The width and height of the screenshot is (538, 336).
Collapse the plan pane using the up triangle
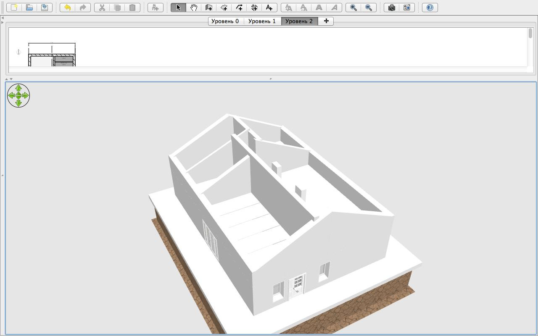coord(7,79)
